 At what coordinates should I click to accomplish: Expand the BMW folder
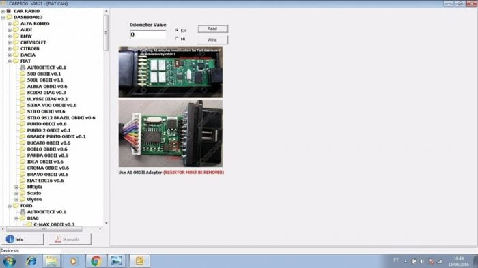[x=10, y=36]
